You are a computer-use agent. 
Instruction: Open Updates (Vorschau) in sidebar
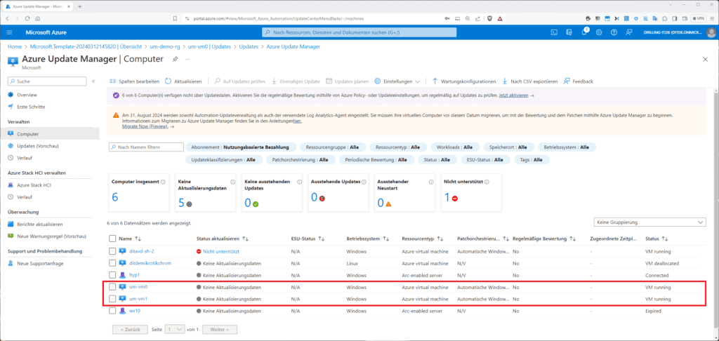[x=38, y=146]
